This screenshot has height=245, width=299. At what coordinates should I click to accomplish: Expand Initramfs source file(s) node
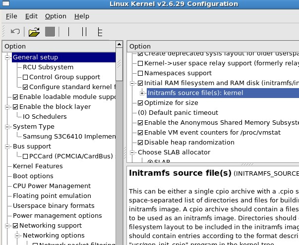tap(142, 93)
